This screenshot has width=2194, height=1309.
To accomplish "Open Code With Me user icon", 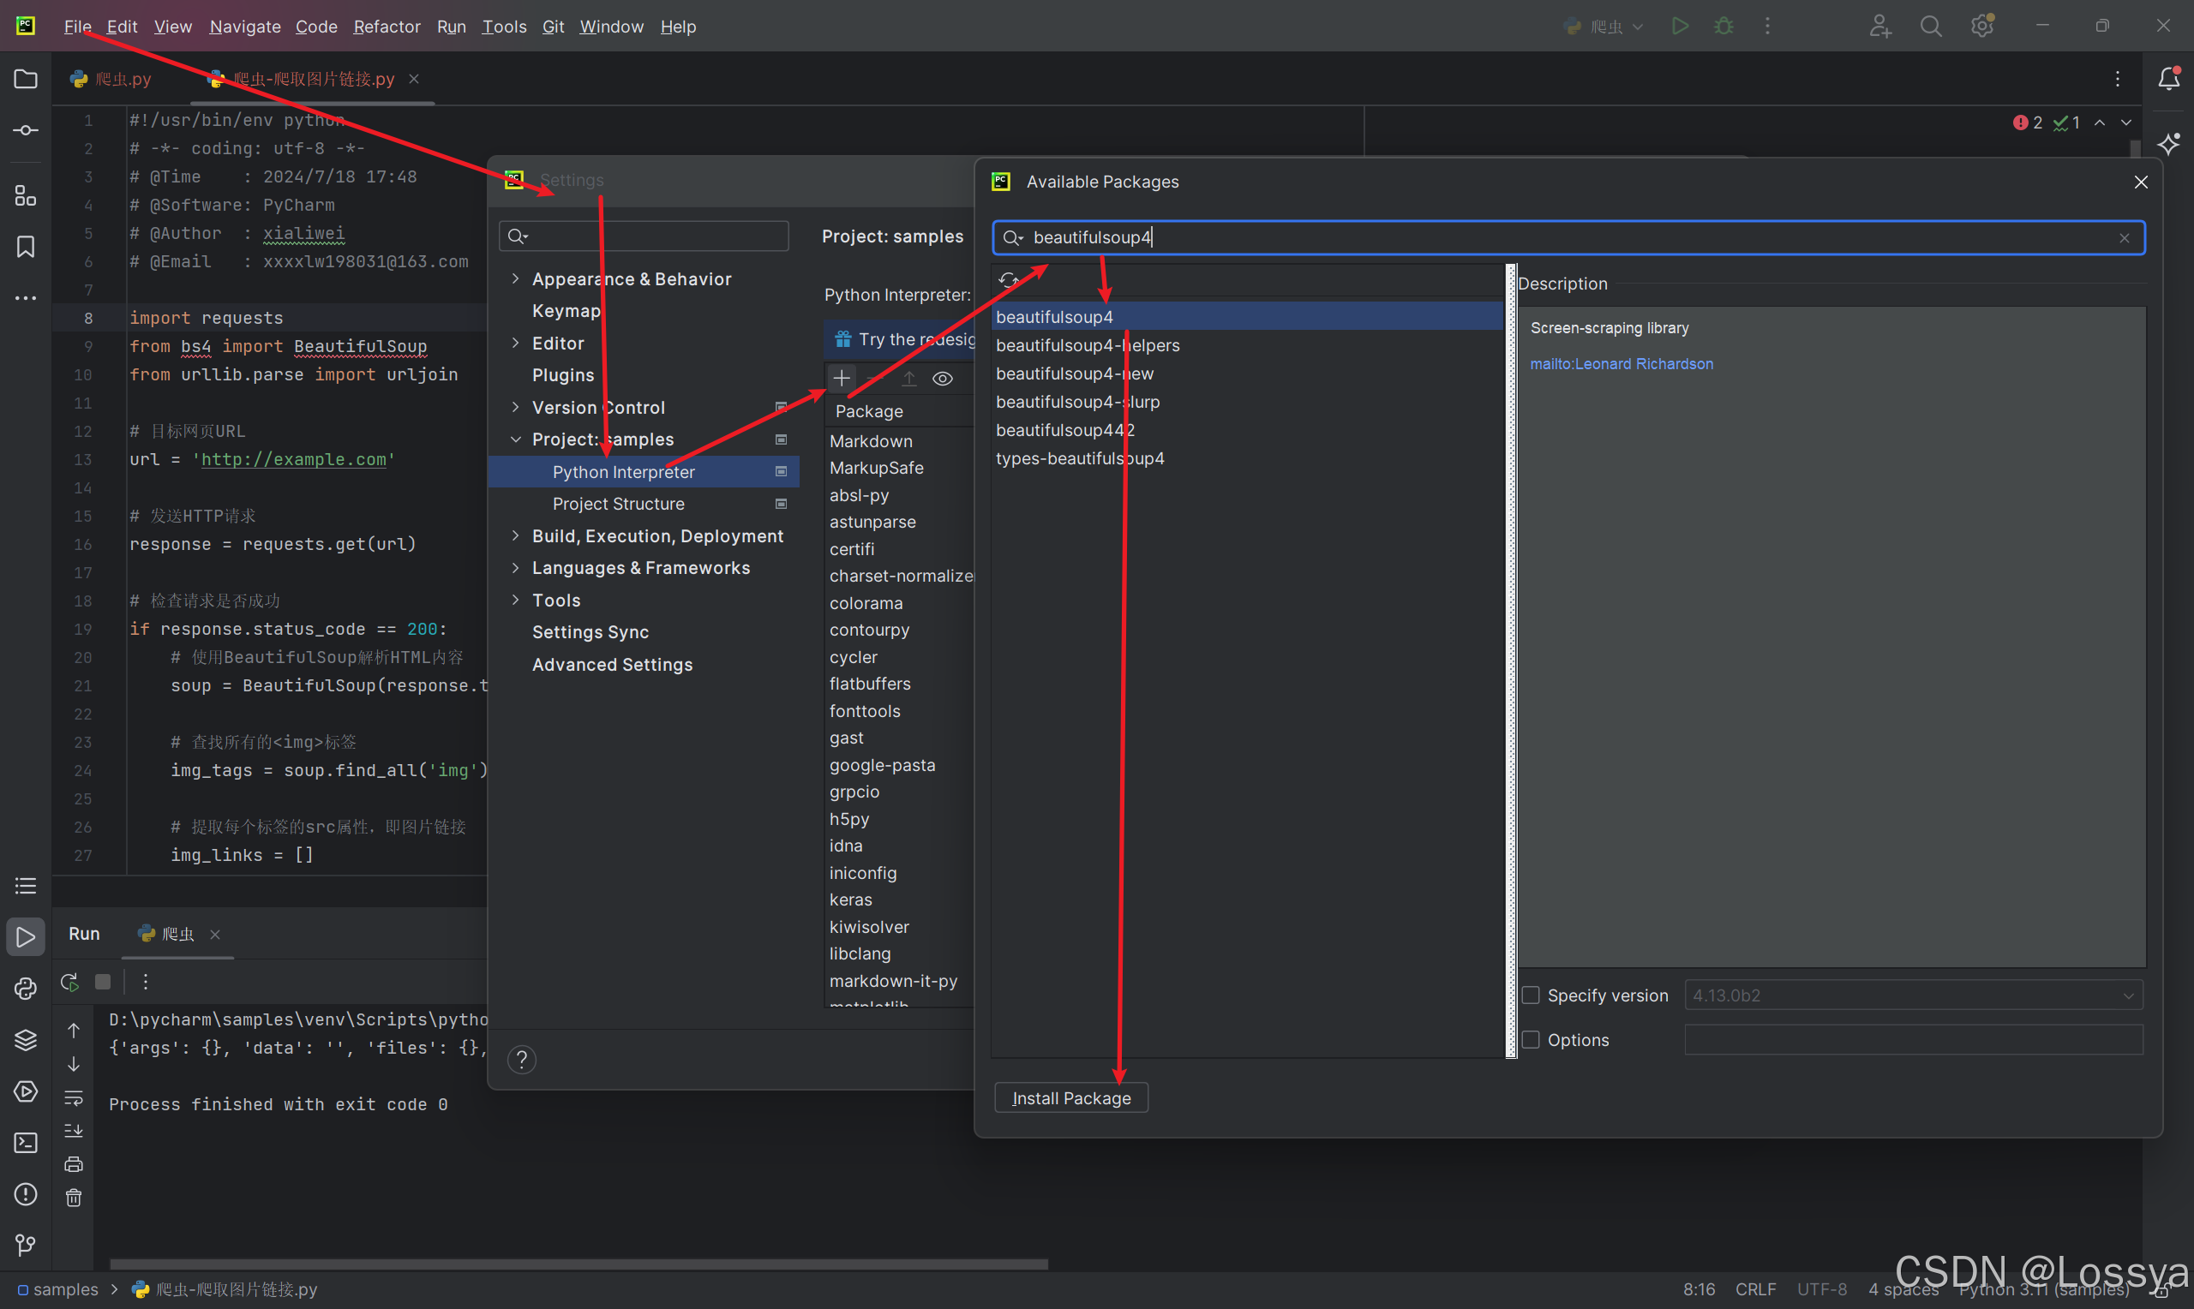I will tap(1880, 27).
